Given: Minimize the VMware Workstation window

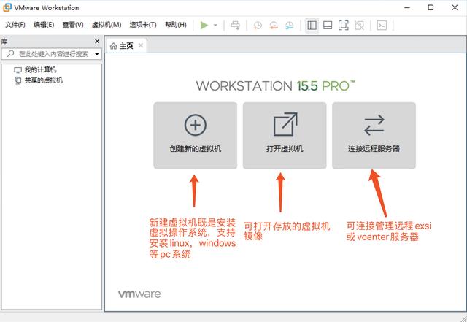Looking at the screenshot, I should click(407, 8).
